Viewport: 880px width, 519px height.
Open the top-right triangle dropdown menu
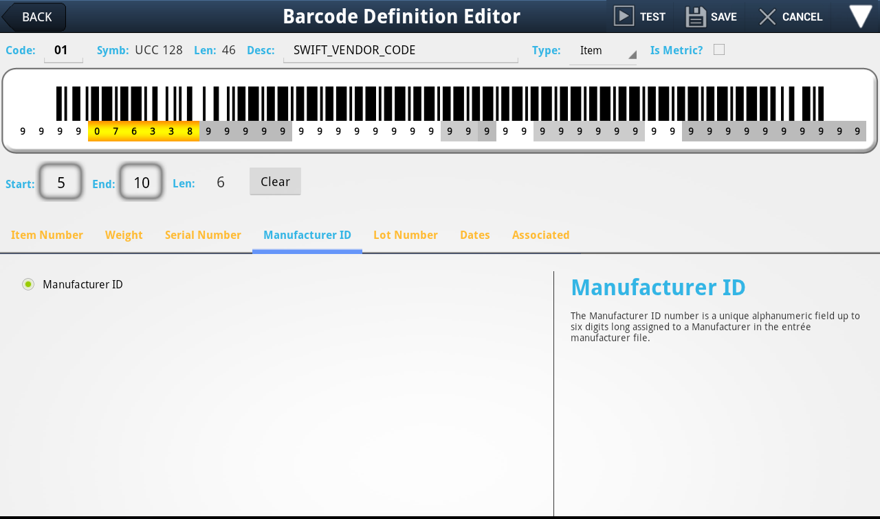click(861, 16)
